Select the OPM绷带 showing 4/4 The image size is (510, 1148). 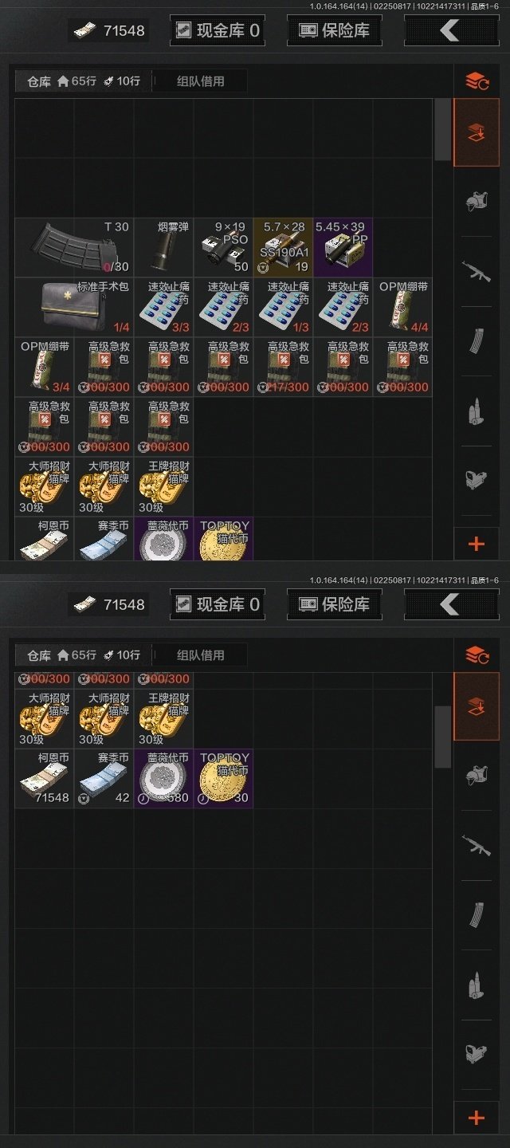(402, 307)
